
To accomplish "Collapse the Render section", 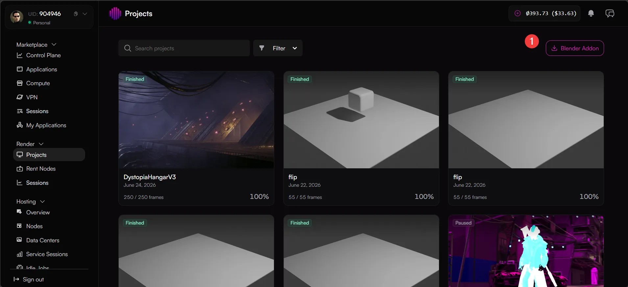I will [x=41, y=144].
